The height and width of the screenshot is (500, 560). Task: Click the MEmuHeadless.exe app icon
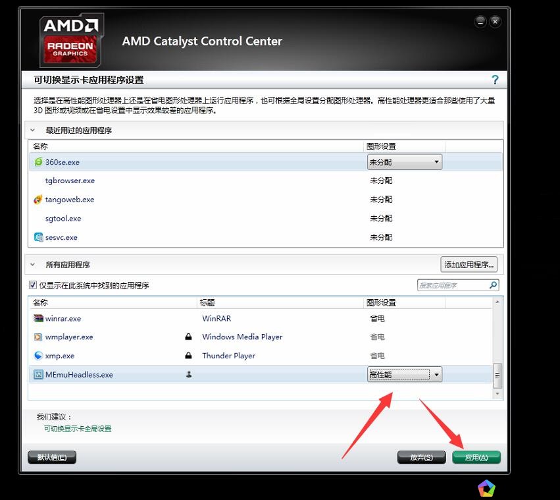pyautogui.click(x=38, y=375)
